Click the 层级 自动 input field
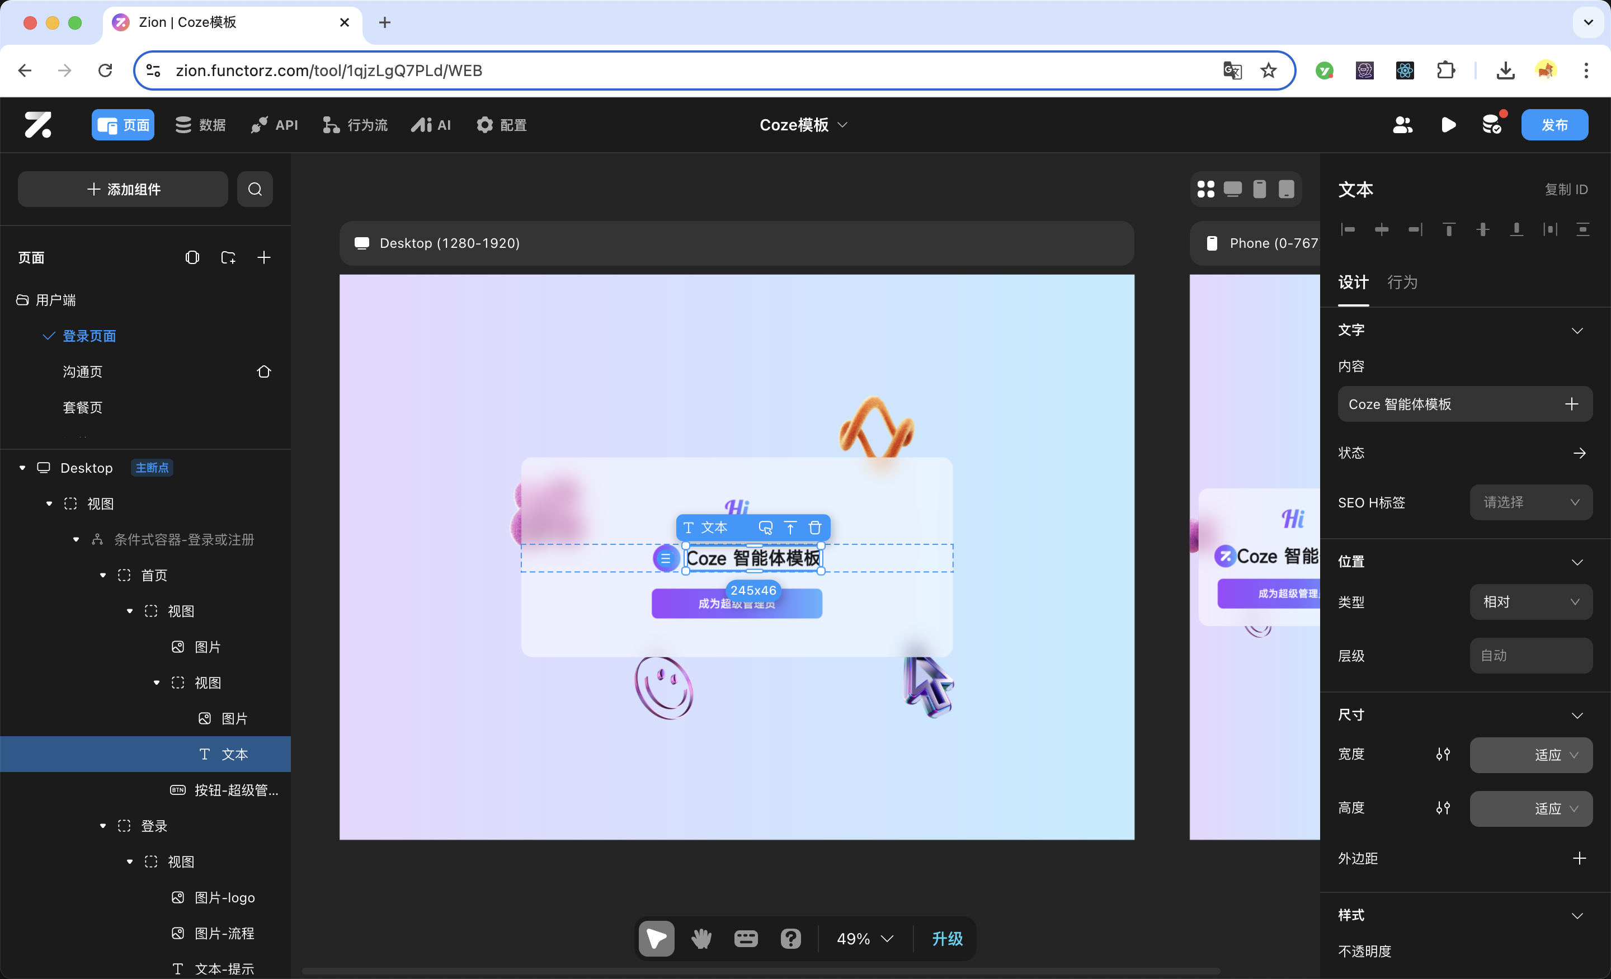Viewport: 1611px width, 979px height. 1531,655
